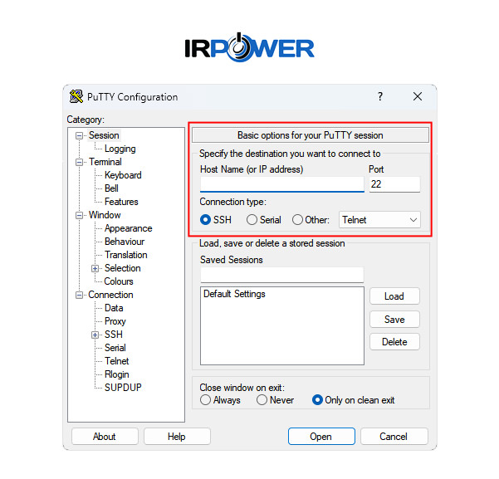The height and width of the screenshot is (479, 499).
Task: Click the Load button
Action: 394,296
